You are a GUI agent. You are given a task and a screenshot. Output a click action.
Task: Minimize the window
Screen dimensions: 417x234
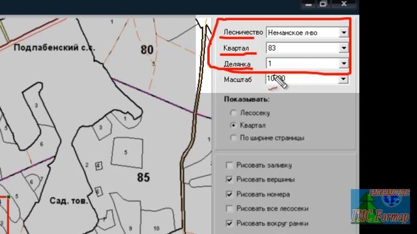pyautogui.click(x=308, y=5)
